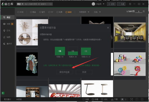Viewport: 149px width, 102px height.
Task: Click the fullscreen expand icon in bottom bar
Action: coord(132,99)
